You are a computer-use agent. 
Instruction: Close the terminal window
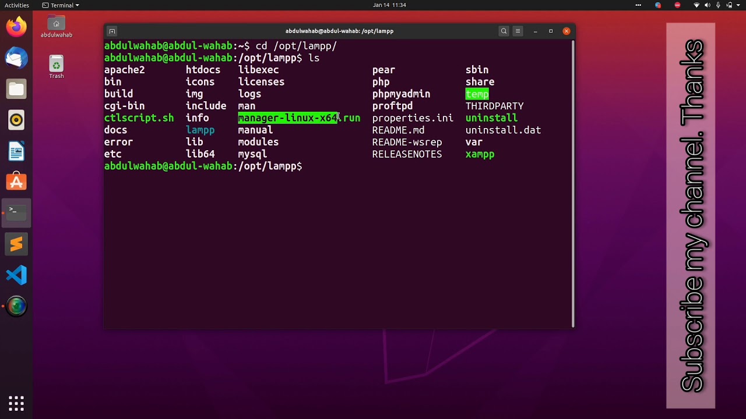coord(566,31)
